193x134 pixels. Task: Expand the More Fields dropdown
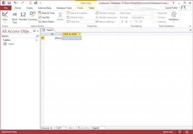tap(47, 22)
